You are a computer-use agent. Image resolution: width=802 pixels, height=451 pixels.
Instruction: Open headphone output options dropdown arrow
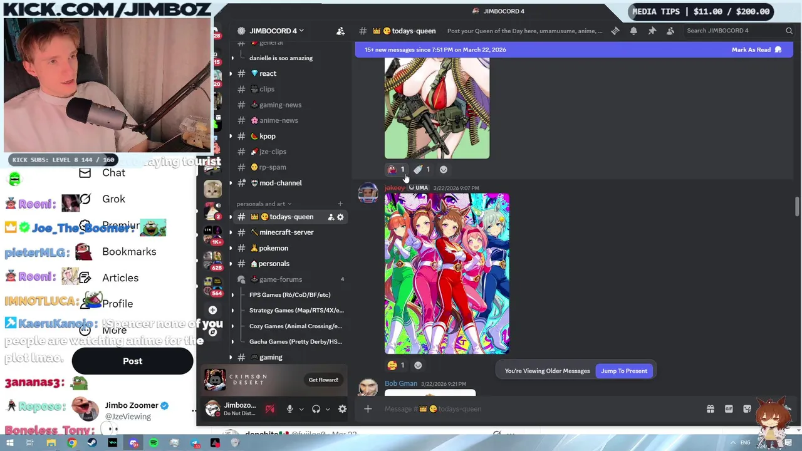pos(328,409)
